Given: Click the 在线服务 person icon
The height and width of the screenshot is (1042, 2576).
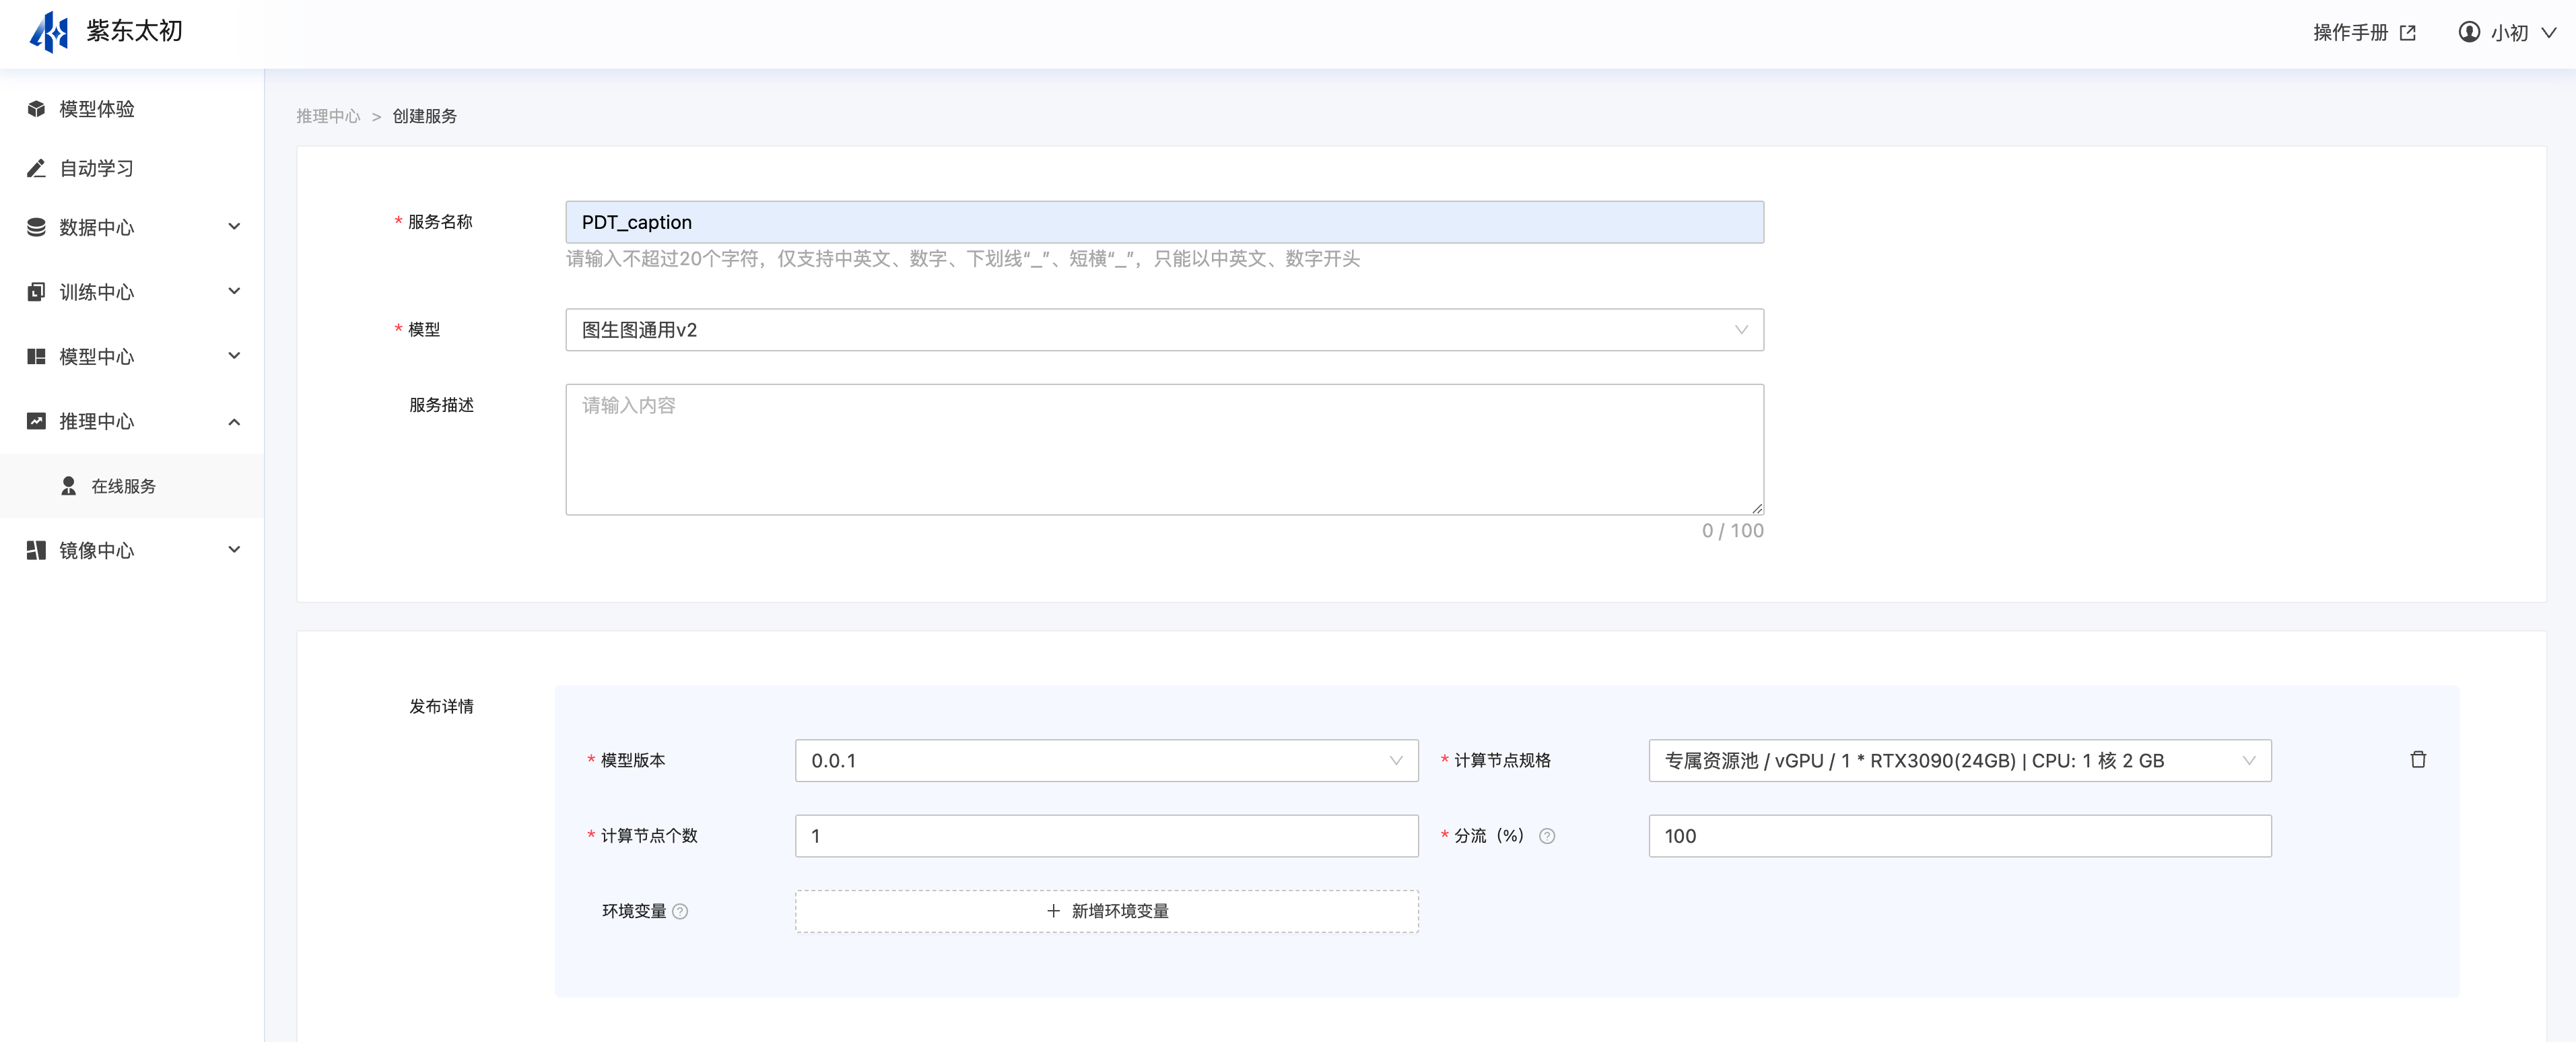Looking at the screenshot, I should tap(69, 486).
